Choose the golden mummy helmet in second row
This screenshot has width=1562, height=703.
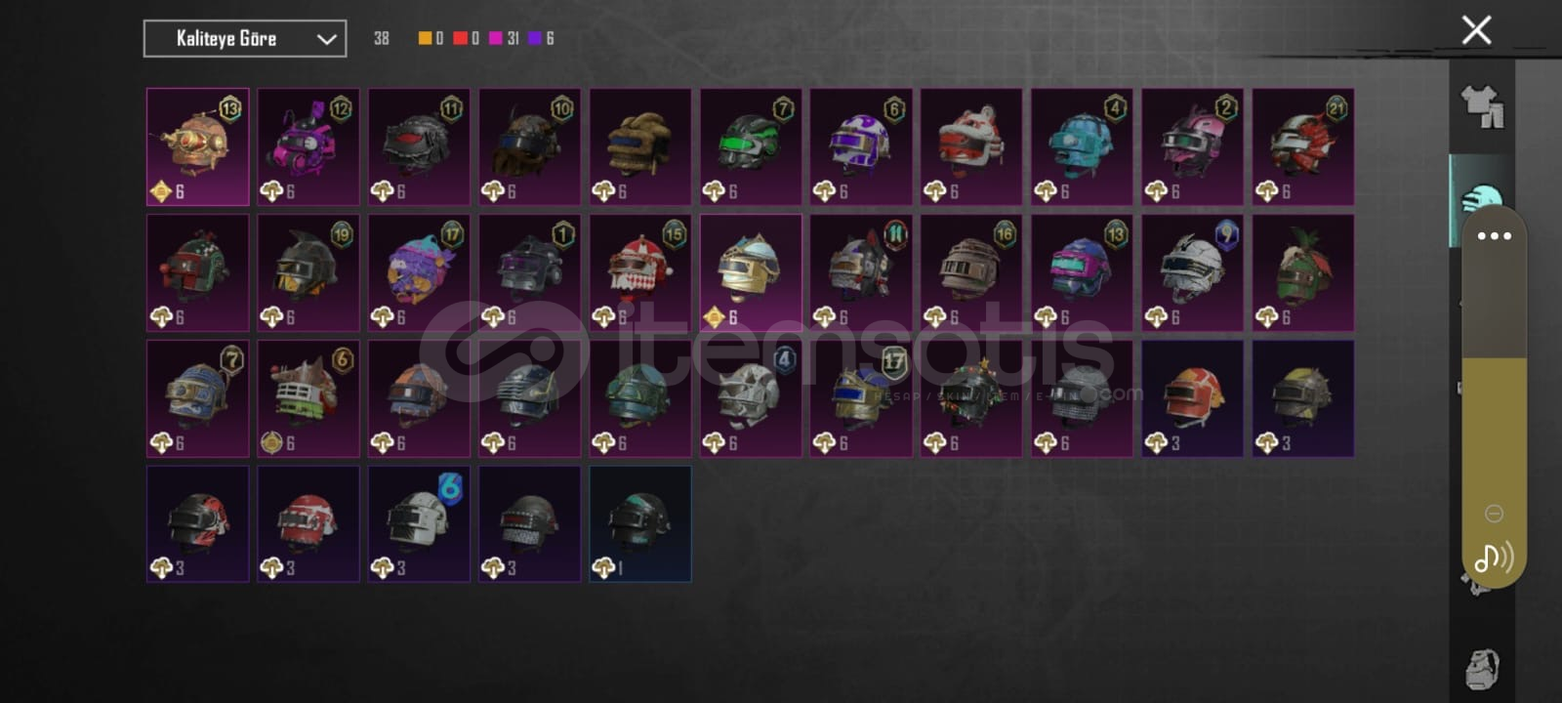coord(751,273)
